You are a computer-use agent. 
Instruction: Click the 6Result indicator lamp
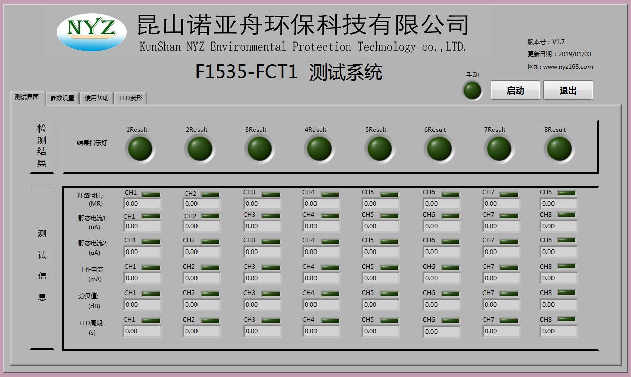point(439,149)
